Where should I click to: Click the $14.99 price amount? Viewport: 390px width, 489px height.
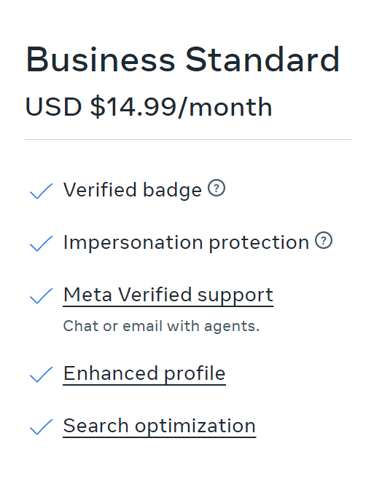click(x=133, y=107)
